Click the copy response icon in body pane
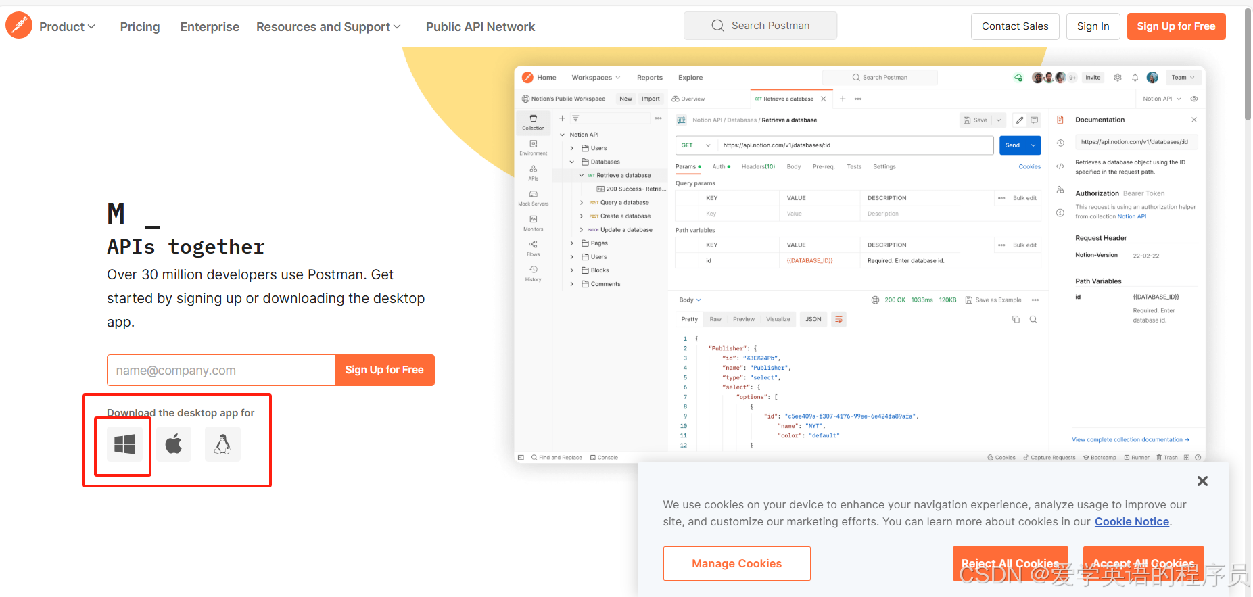The height and width of the screenshot is (597, 1253). pyautogui.click(x=1016, y=319)
